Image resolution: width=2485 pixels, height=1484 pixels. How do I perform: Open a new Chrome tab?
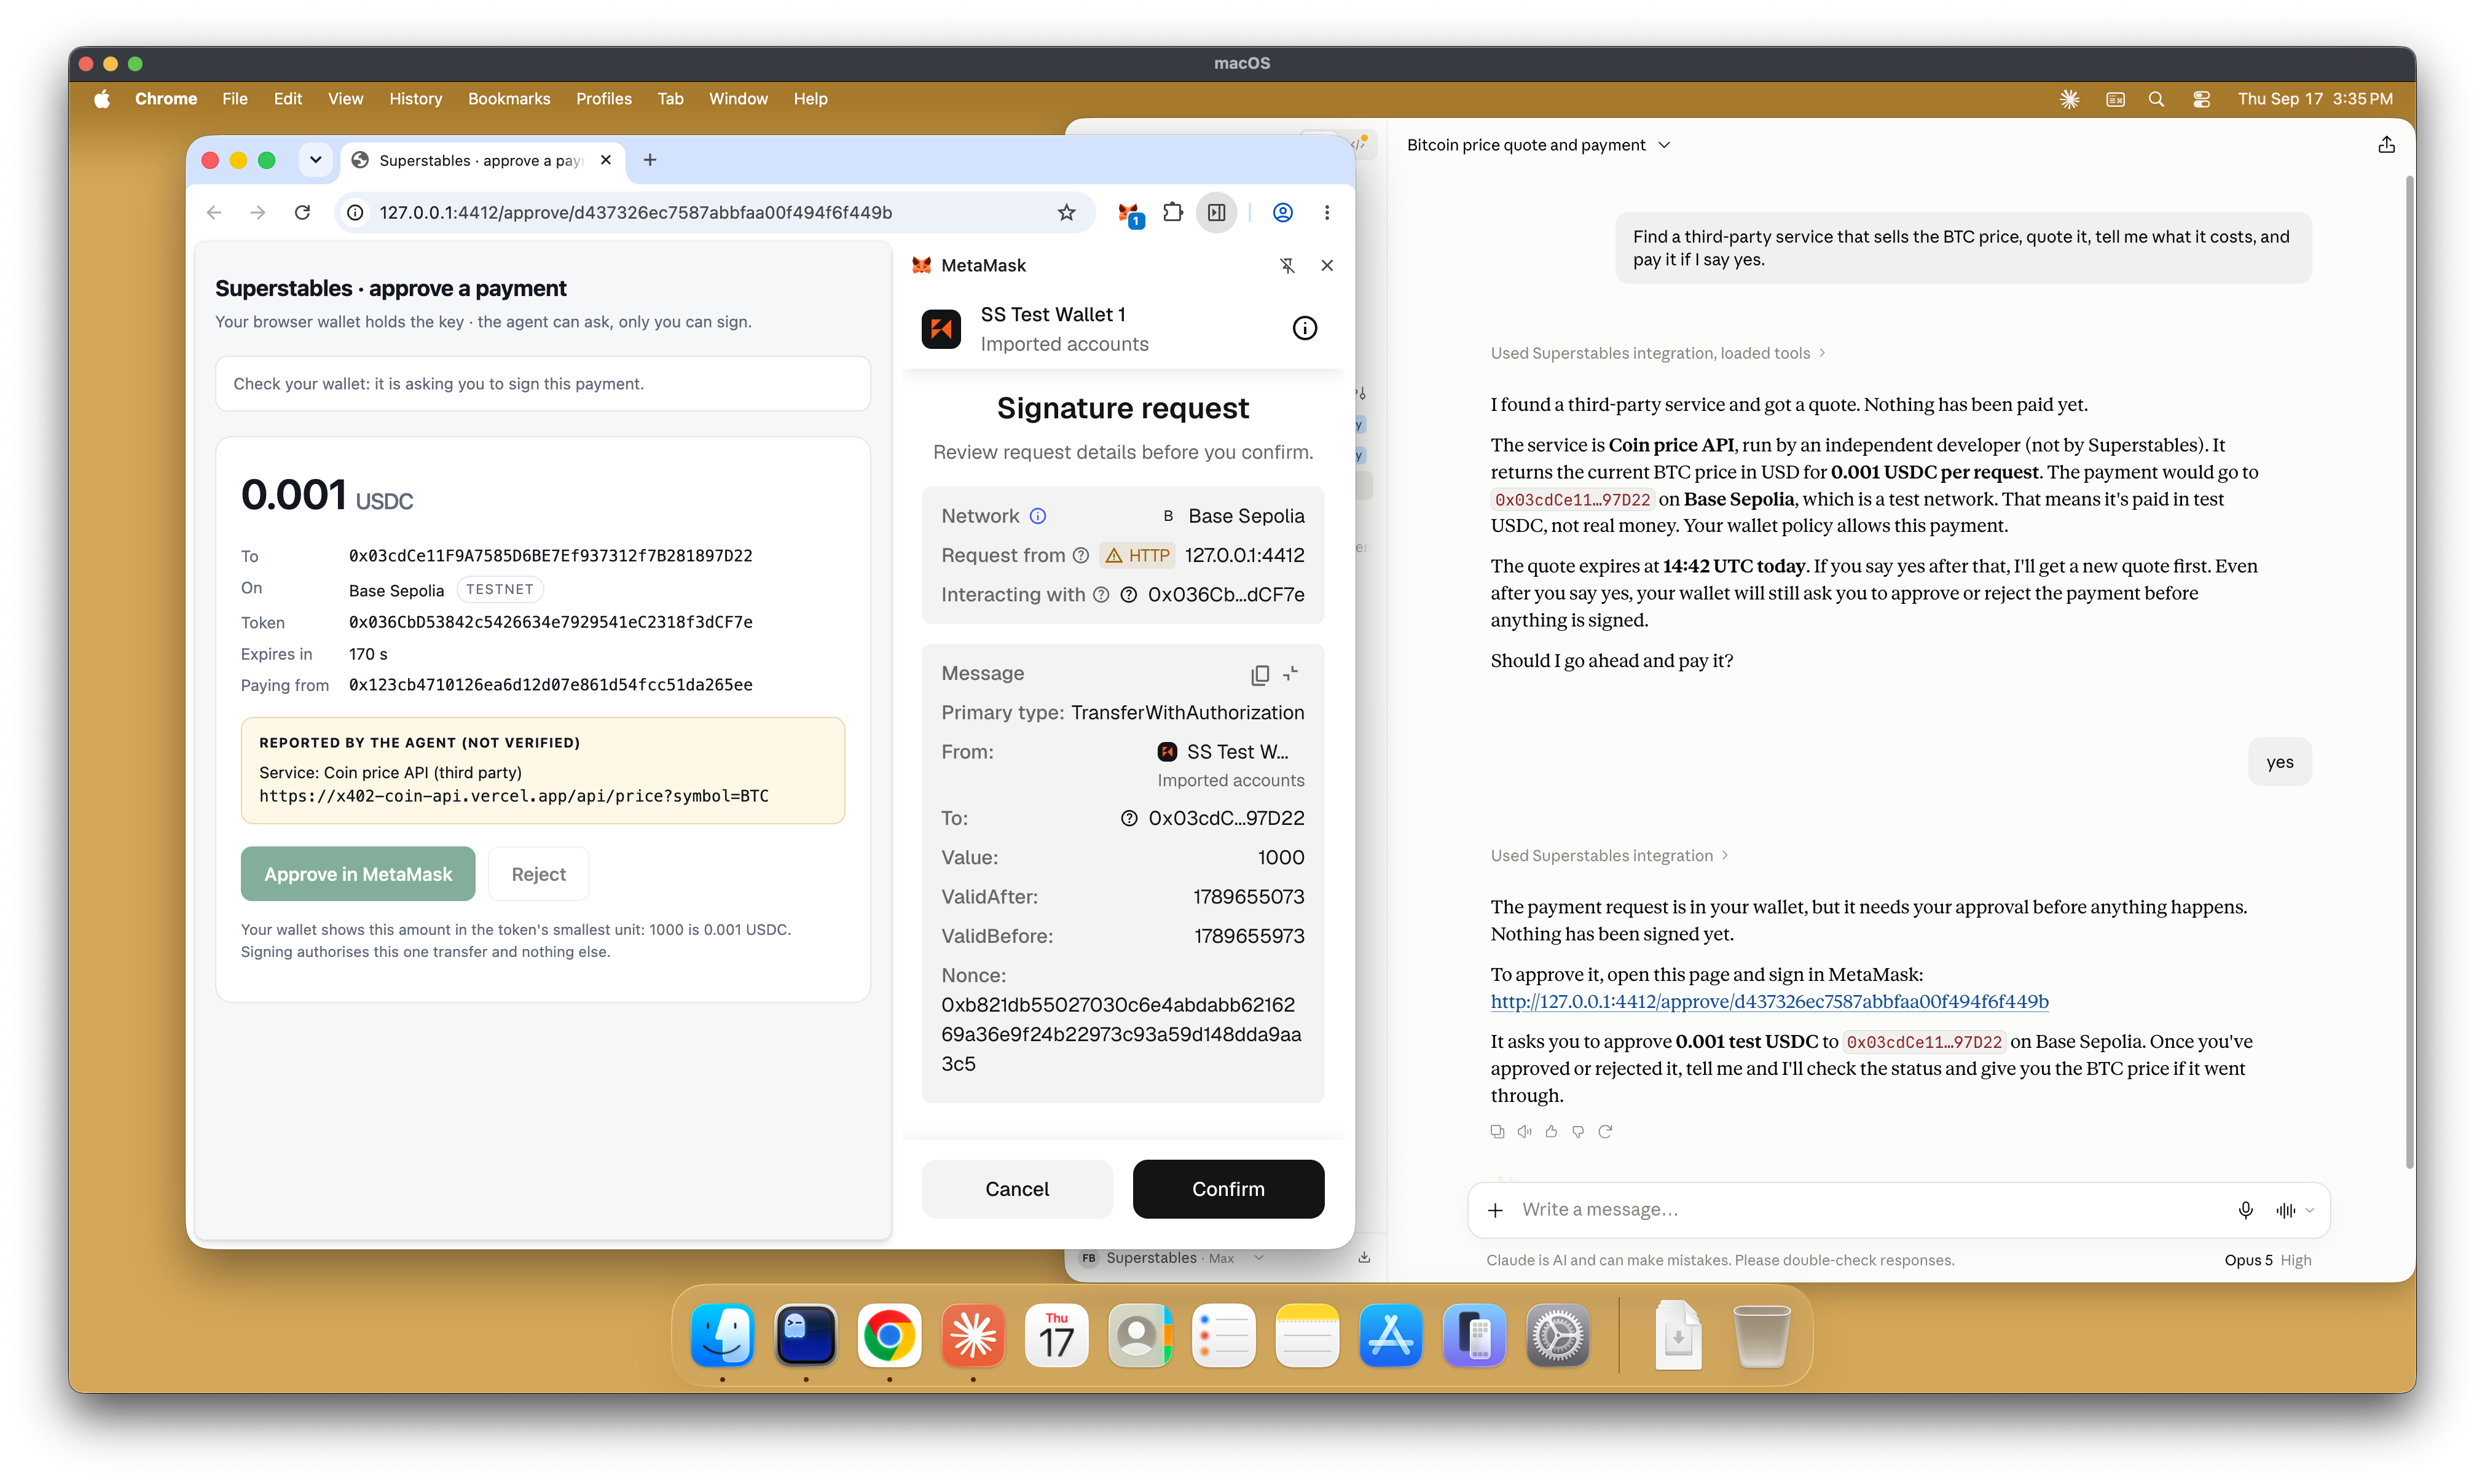coord(650,160)
